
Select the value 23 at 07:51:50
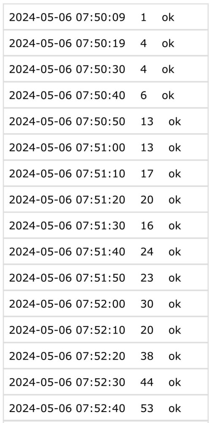[x=147, y=278]
